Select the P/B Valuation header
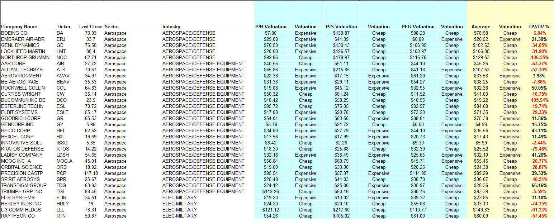 pyautogui.click(x=271, y=27)
